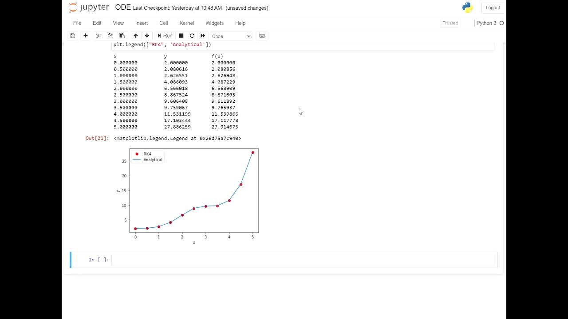
Task: Click inside the empty code cell input
Action: [x=304, y=260]
